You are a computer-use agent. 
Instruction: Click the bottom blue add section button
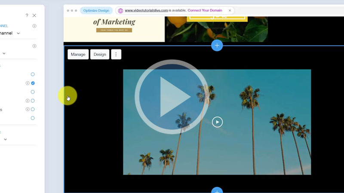point(217,190)
